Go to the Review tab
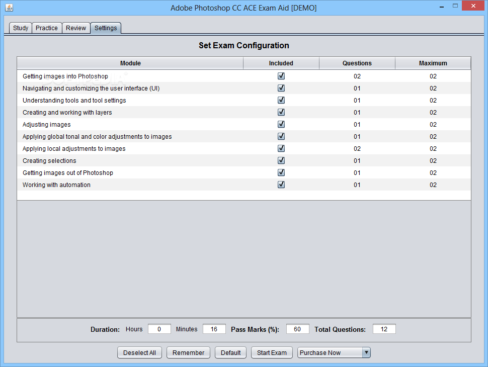This screenshot has height=367, width=488. pyautogui.click(x=76, y=28)
